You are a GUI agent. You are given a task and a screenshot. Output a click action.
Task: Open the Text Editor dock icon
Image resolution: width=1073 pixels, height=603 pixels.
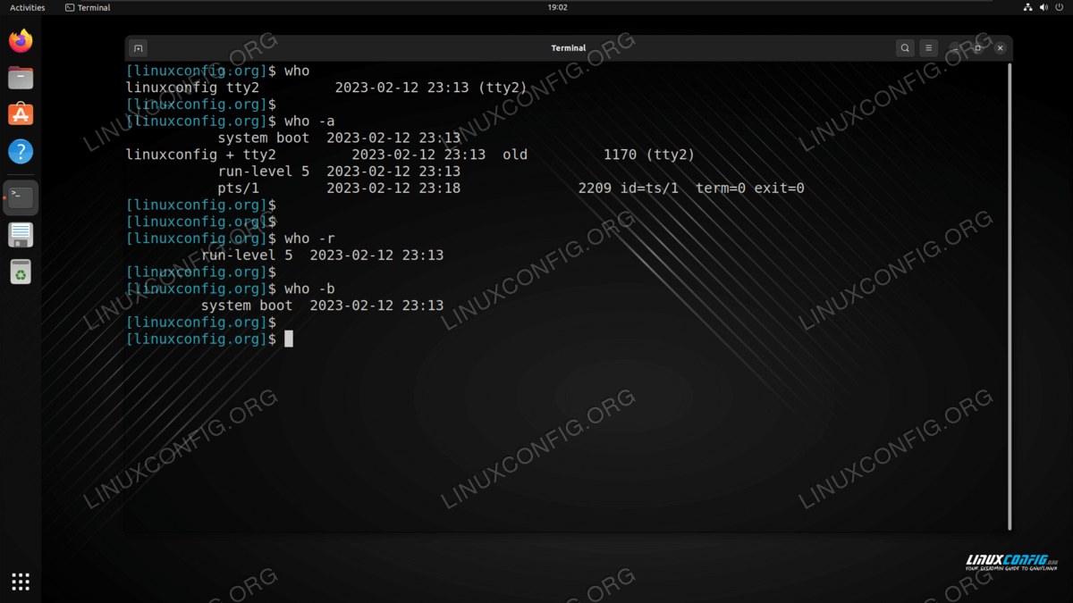21,235
